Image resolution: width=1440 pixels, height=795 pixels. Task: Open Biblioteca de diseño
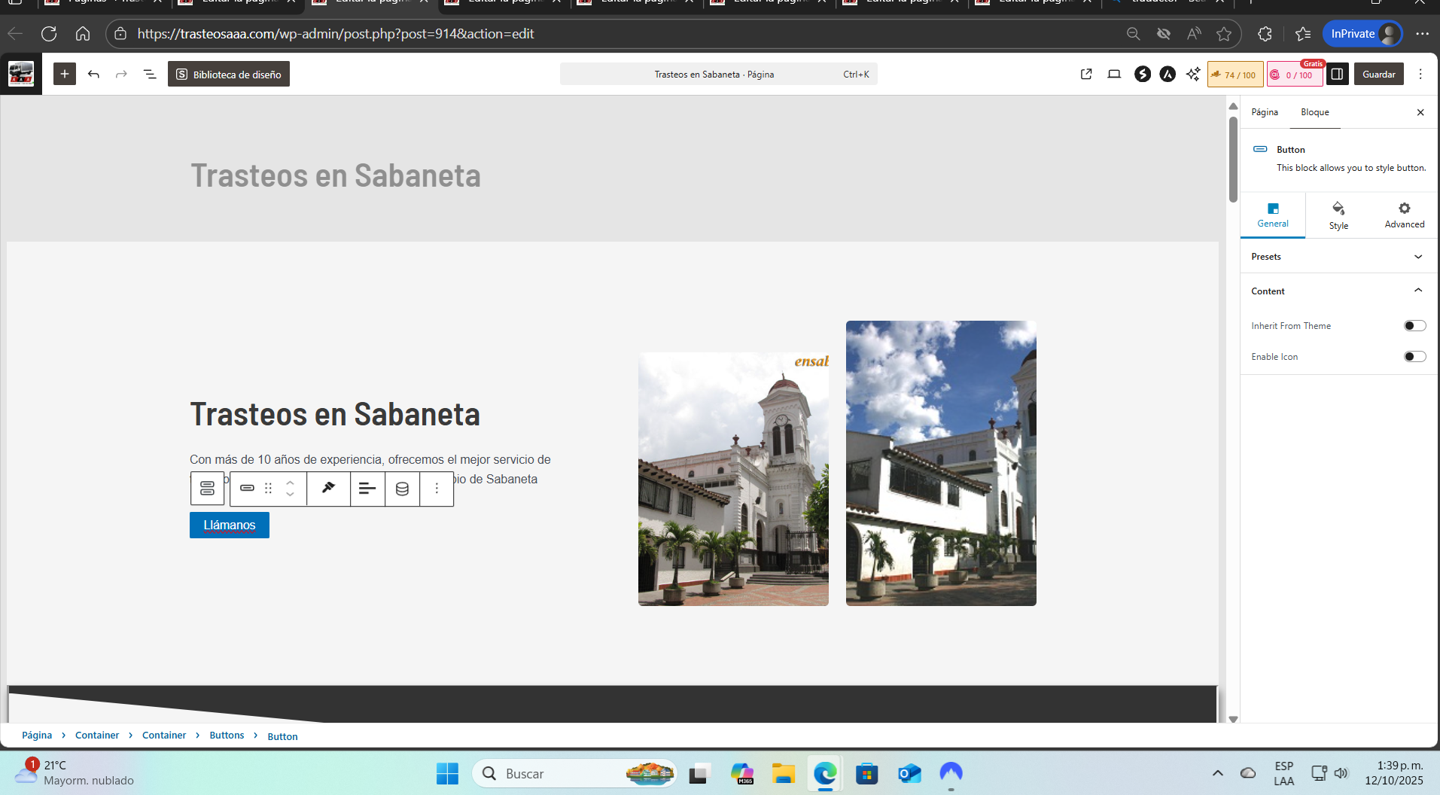click(229, 74)
